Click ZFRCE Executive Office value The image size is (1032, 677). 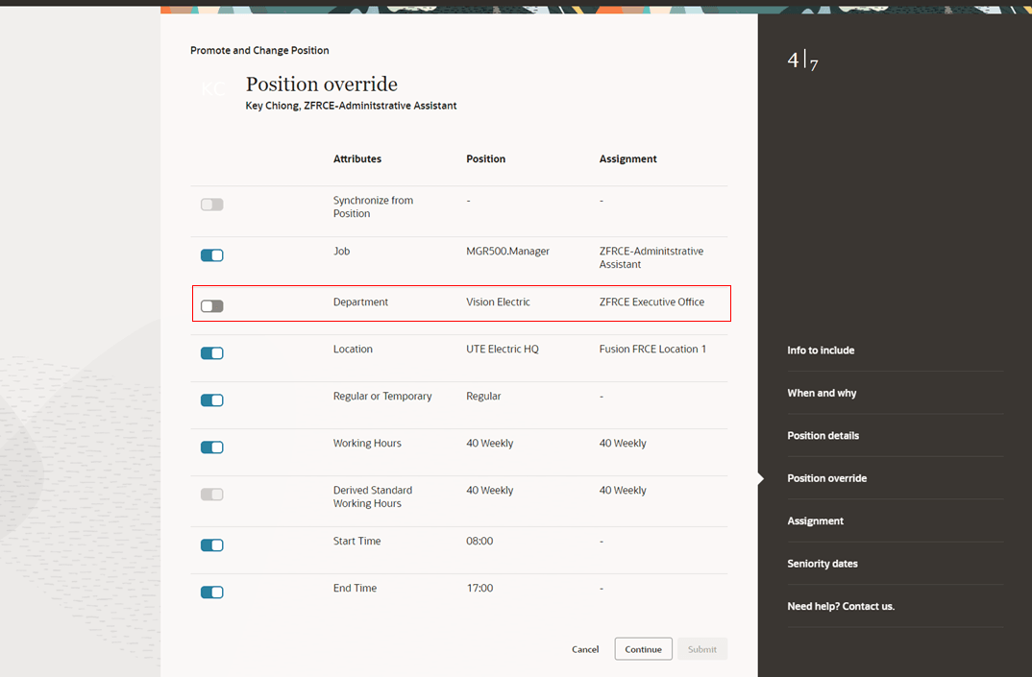[x=651, y=302]
